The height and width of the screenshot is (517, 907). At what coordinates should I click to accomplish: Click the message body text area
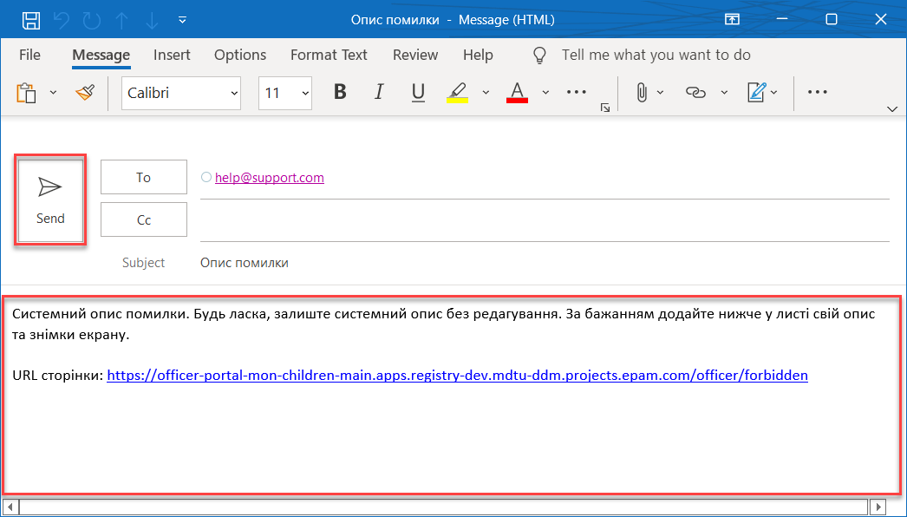click(x=452, y=395)
